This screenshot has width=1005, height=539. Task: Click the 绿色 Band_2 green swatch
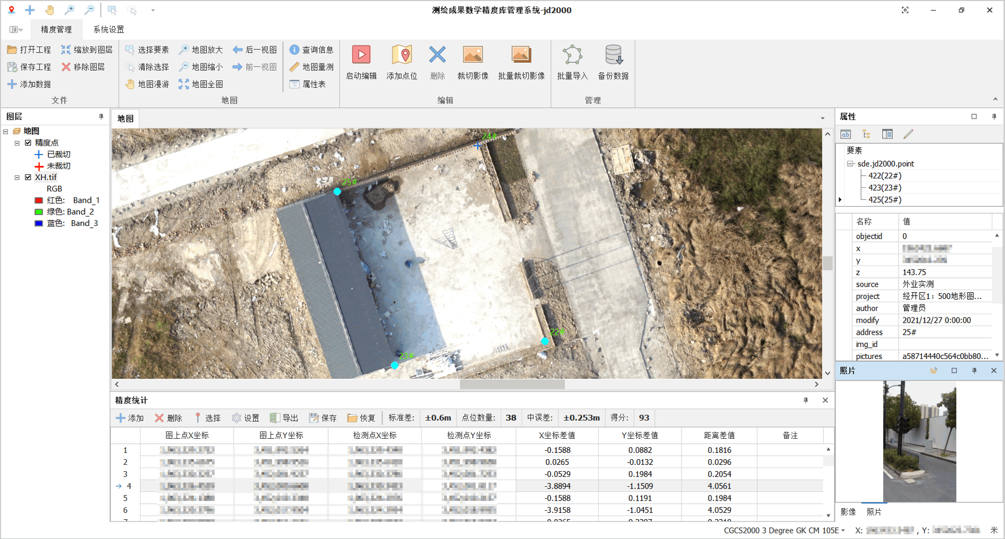pos(39,212)
